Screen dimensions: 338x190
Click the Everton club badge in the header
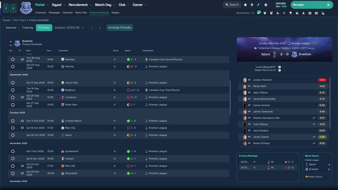(x=26, y=8)
